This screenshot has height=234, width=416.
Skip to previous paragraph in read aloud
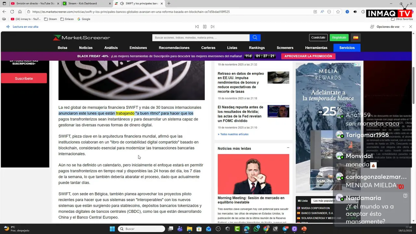(x=197, y=27)
